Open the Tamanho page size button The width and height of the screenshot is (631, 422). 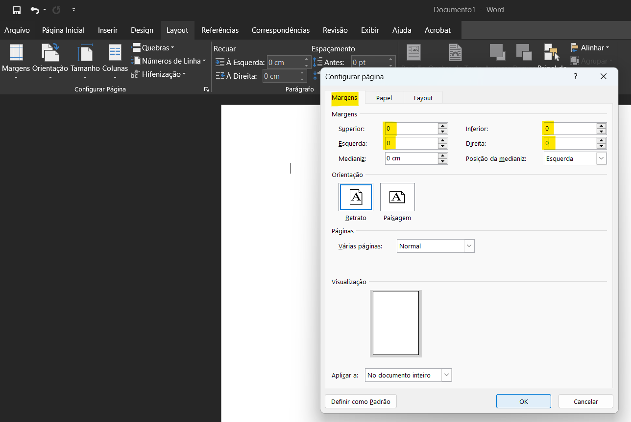coord(85,61)
